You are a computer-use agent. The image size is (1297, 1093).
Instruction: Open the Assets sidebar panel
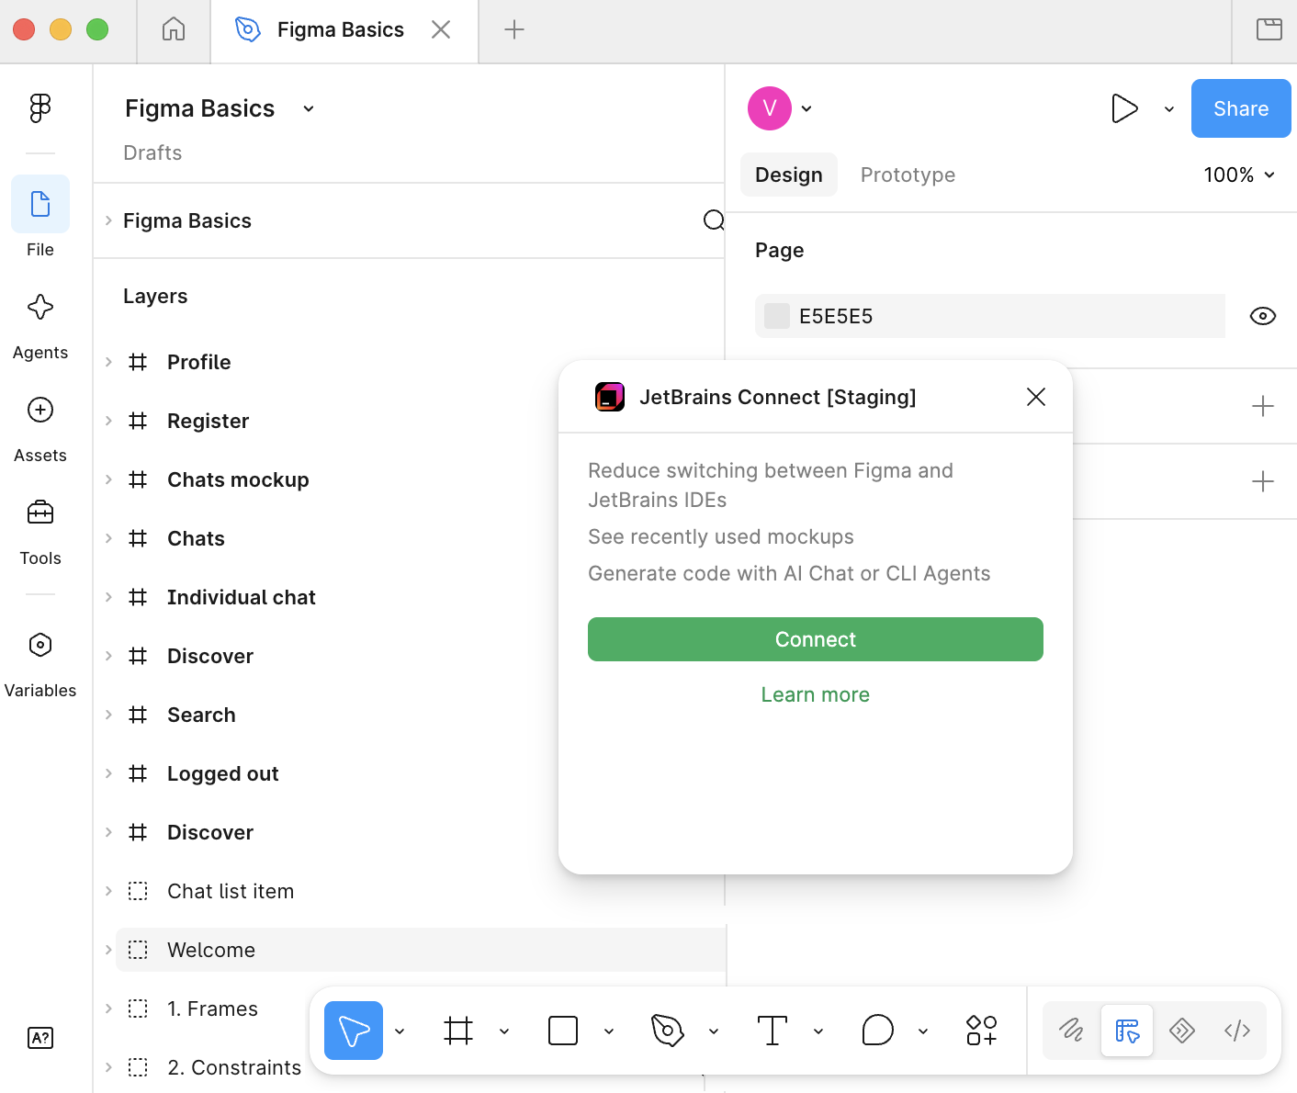[40, 410]
